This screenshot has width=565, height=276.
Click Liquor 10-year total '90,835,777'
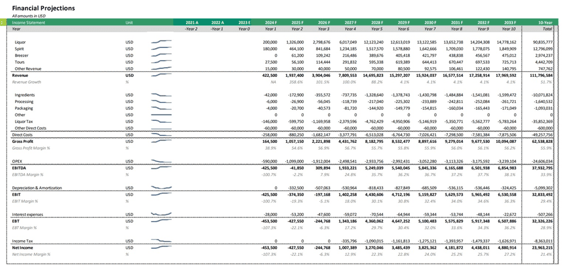tap(542, 42)
